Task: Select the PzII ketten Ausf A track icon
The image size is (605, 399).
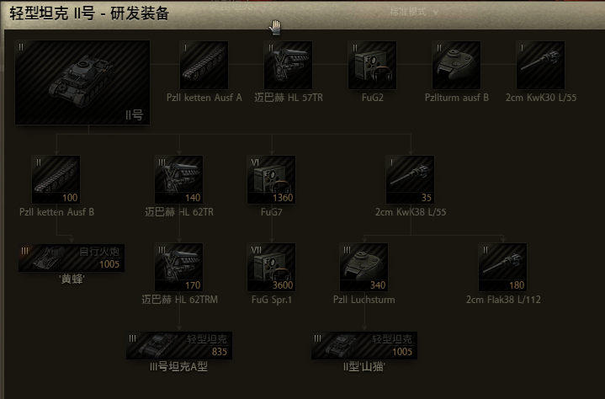Action: pyautogui.click(x=204, y=65)
